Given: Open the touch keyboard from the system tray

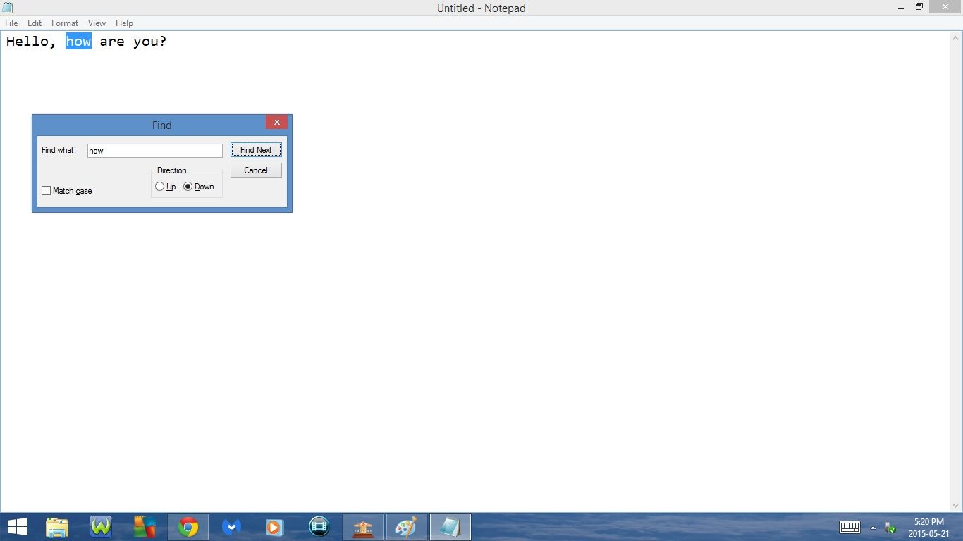Looking at the screenshot, I should point(849,527).
